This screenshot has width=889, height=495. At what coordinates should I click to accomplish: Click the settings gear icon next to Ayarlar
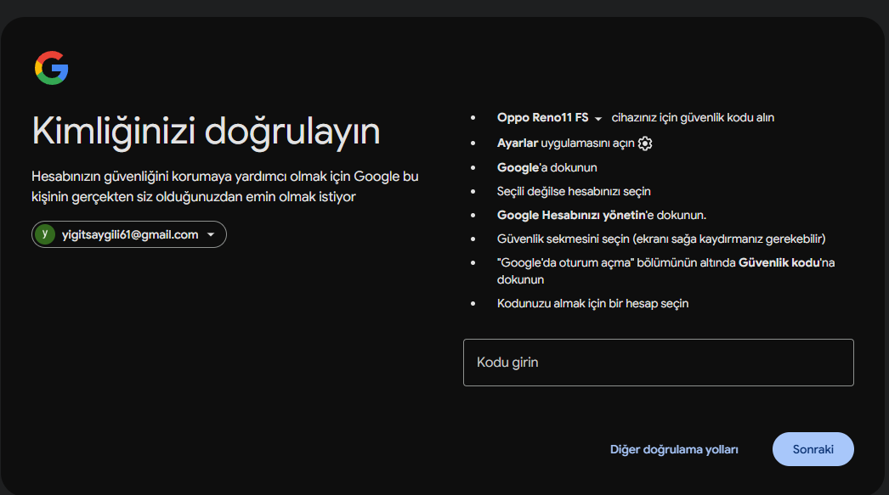coord(645,143)
